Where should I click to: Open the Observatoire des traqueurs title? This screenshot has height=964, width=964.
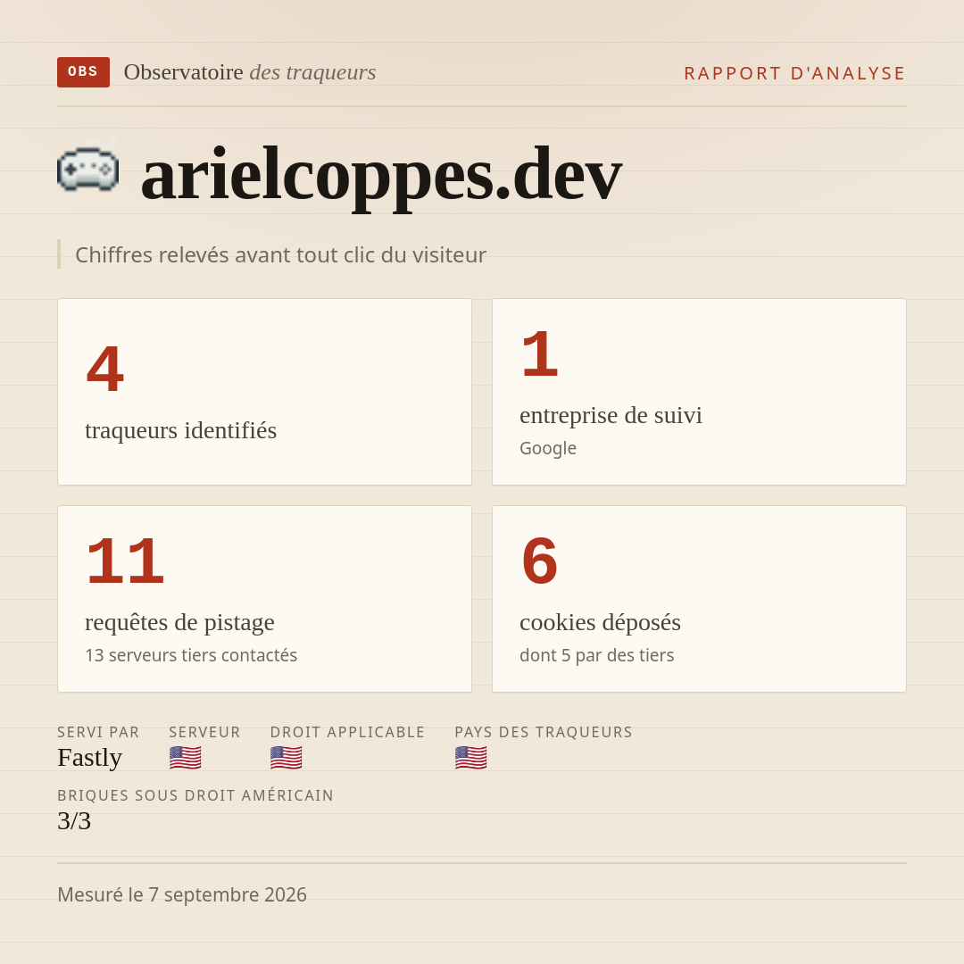click(x=250, y=72)
